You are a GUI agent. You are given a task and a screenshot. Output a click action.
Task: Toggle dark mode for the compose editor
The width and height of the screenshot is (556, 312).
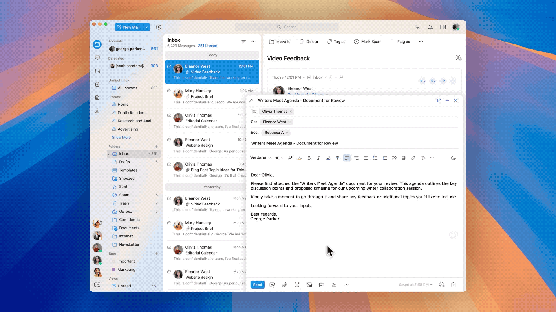tap(453, 158)
